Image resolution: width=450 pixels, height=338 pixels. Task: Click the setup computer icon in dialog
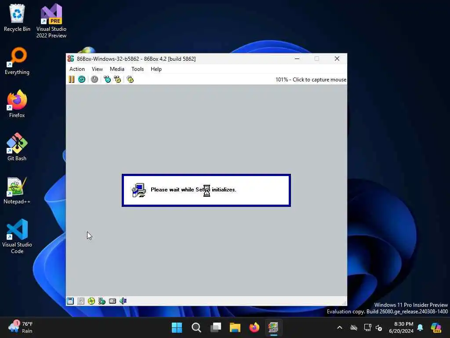point(139,190)
